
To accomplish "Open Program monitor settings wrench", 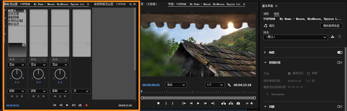I will (229, 85).
